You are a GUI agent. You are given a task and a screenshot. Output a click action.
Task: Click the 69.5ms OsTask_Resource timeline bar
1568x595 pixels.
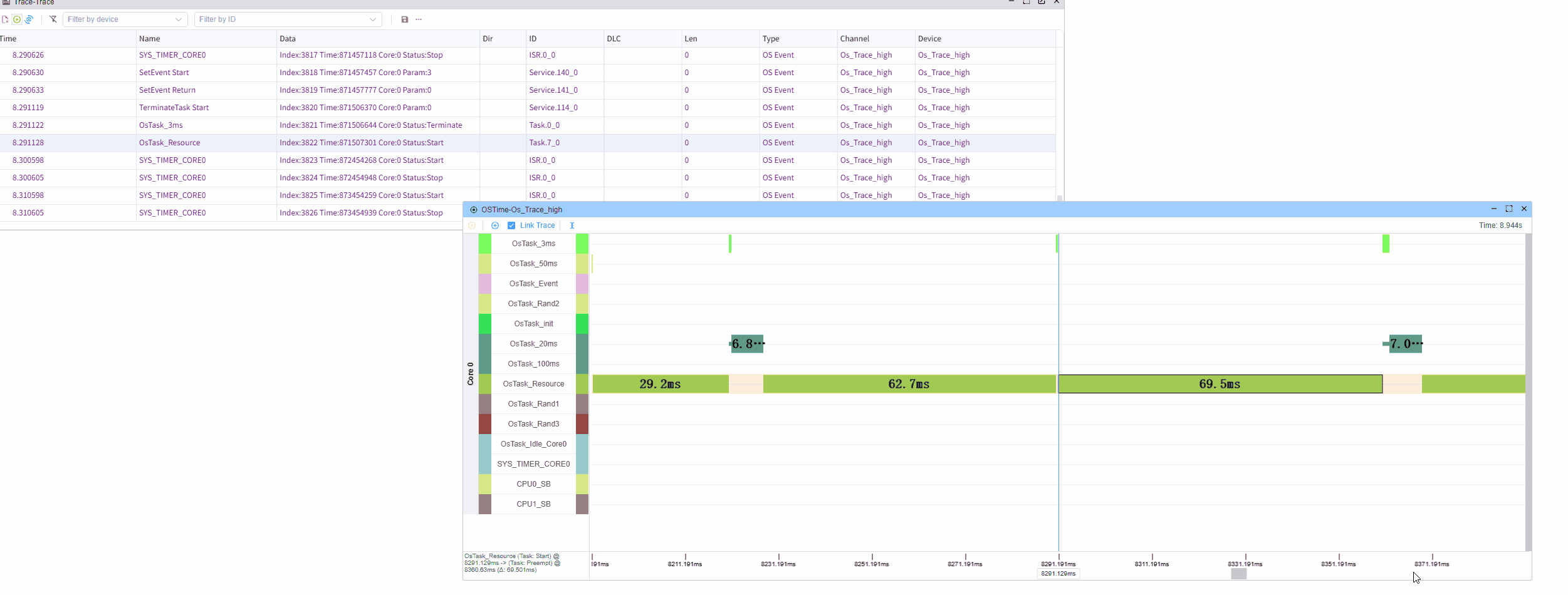(1220, 384)
